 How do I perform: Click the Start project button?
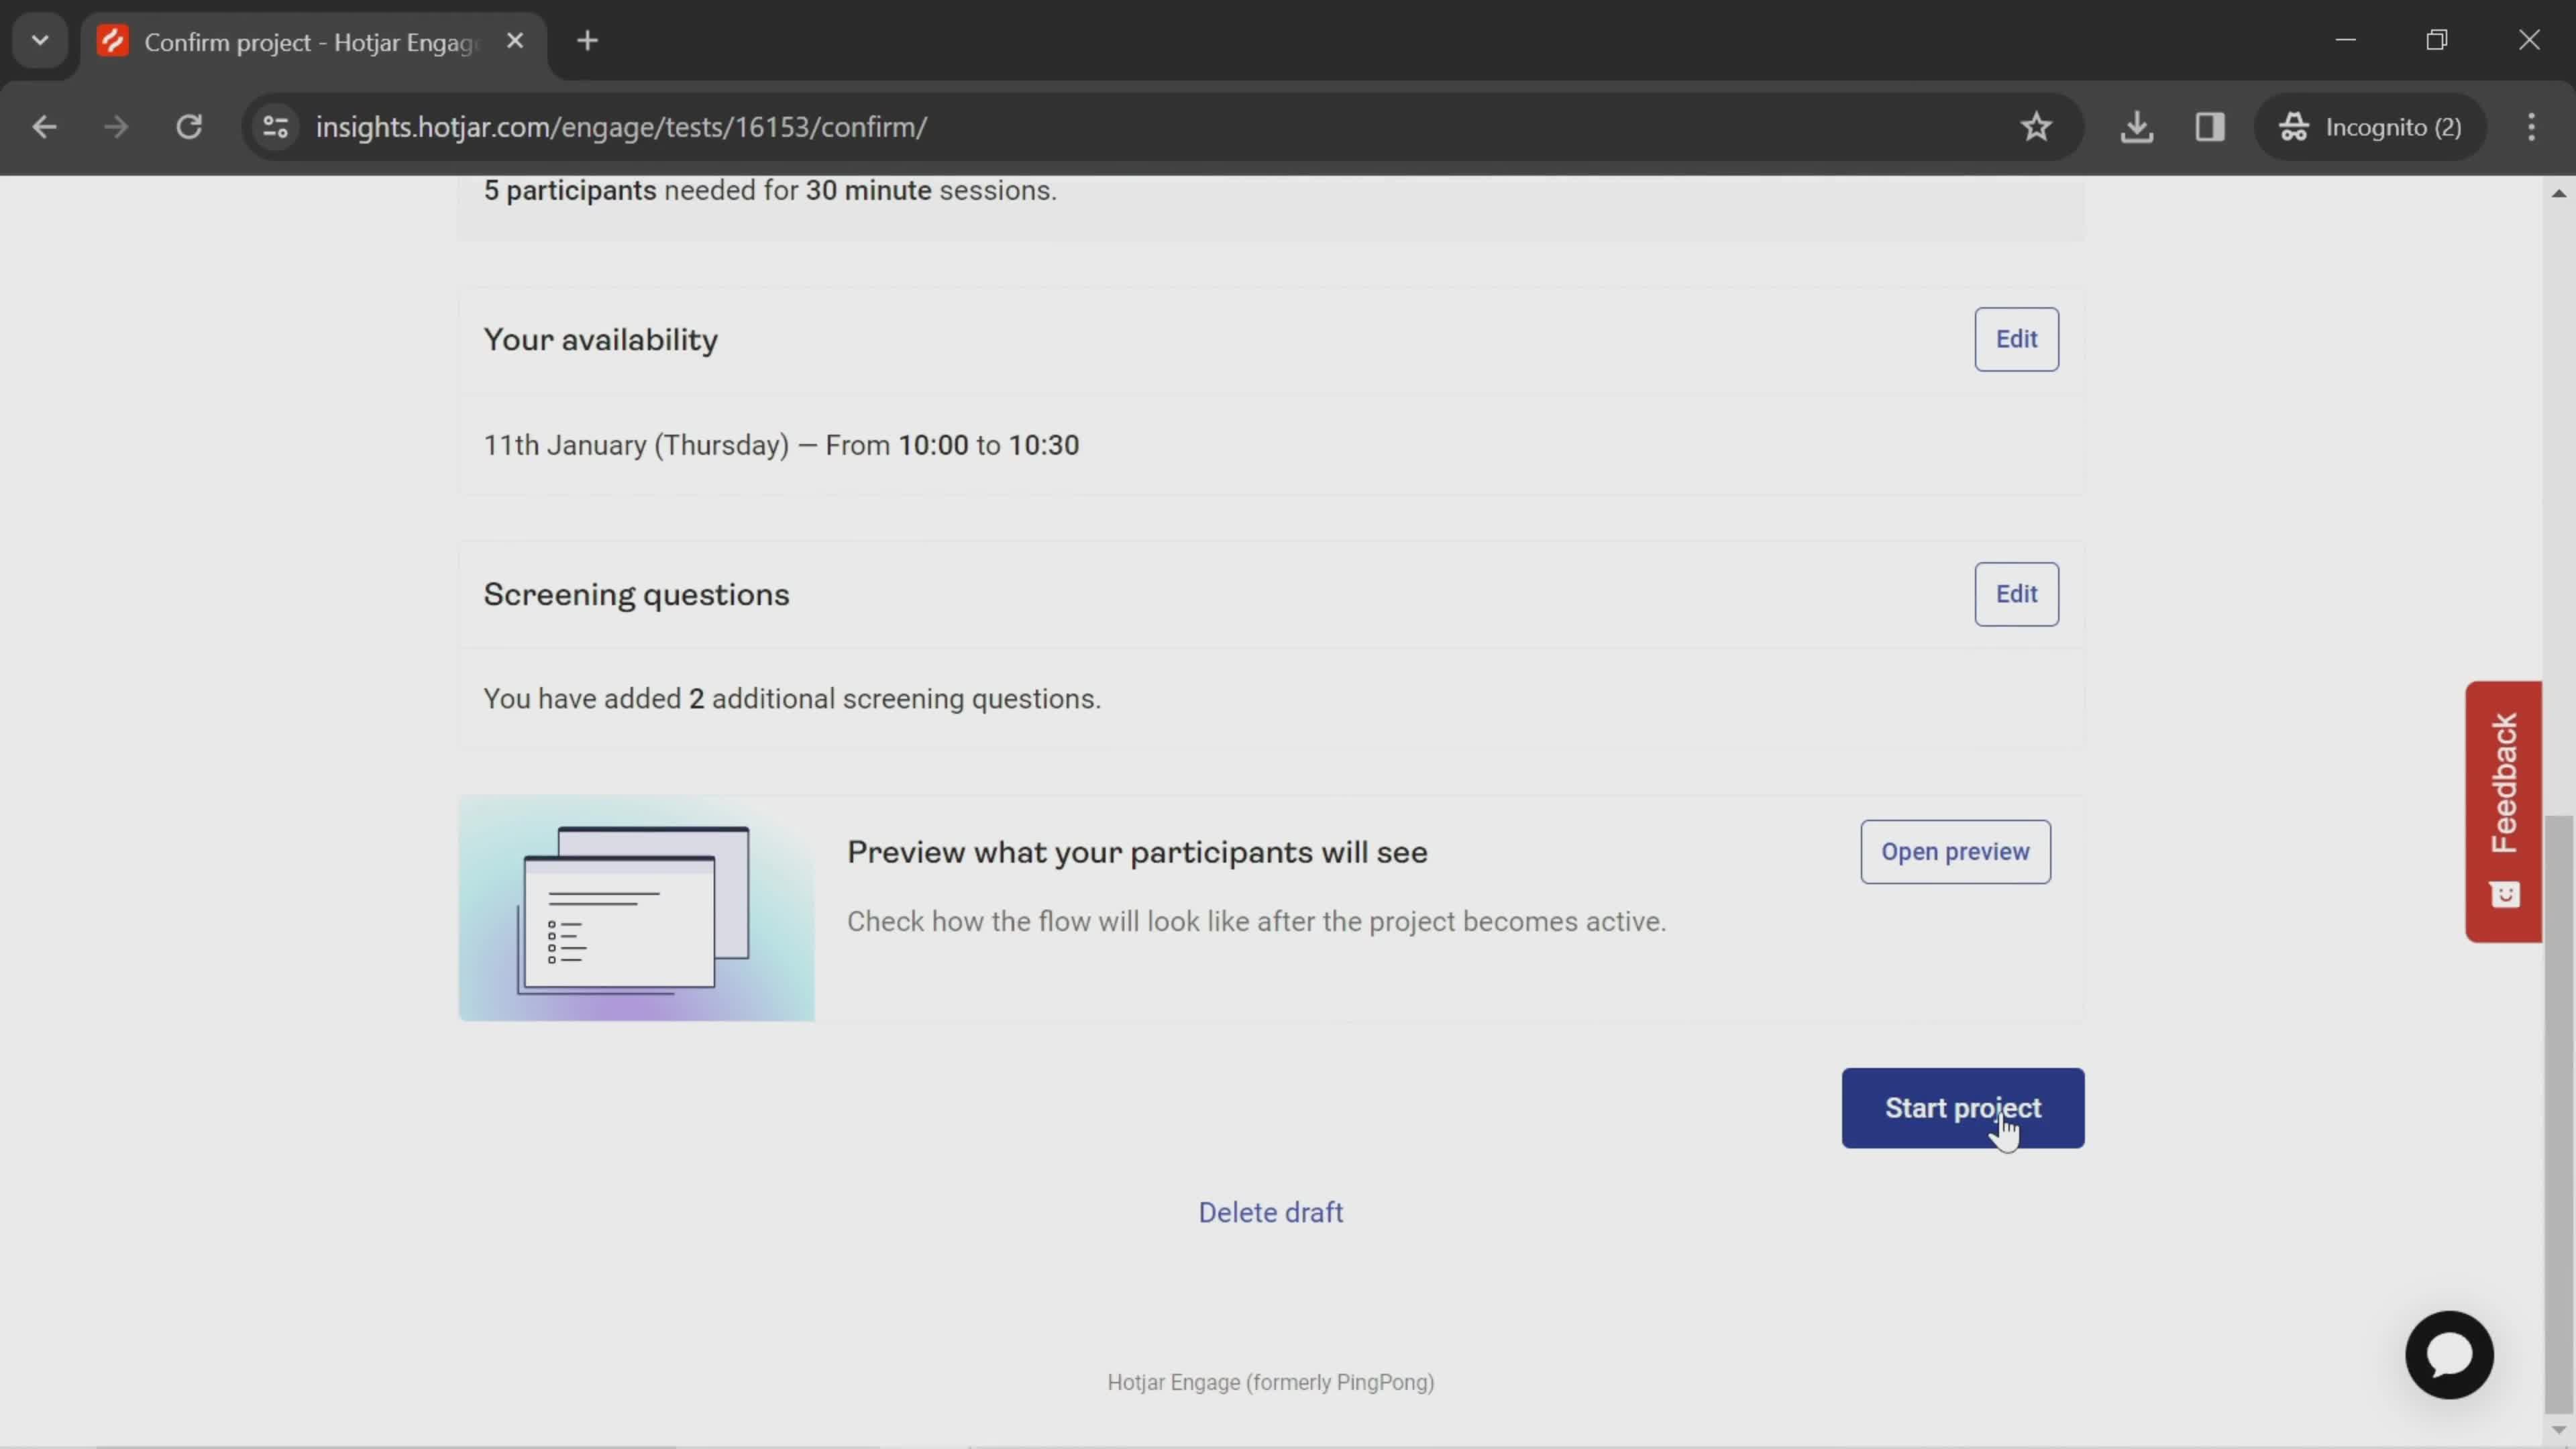1962,1108
